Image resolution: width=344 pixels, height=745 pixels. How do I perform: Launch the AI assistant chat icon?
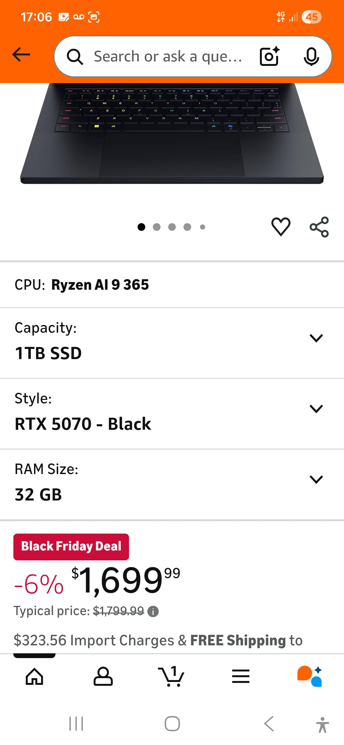click(309, 676)
